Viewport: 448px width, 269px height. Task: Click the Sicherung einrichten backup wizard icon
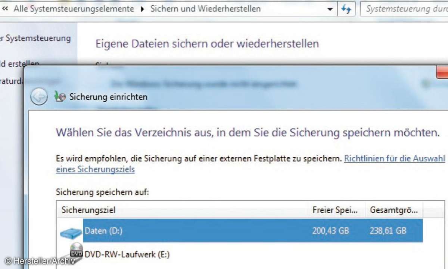tap(60, 97)
